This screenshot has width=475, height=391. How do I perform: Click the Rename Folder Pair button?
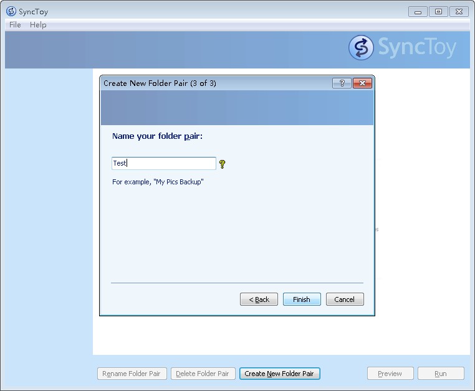coord(132,374)
